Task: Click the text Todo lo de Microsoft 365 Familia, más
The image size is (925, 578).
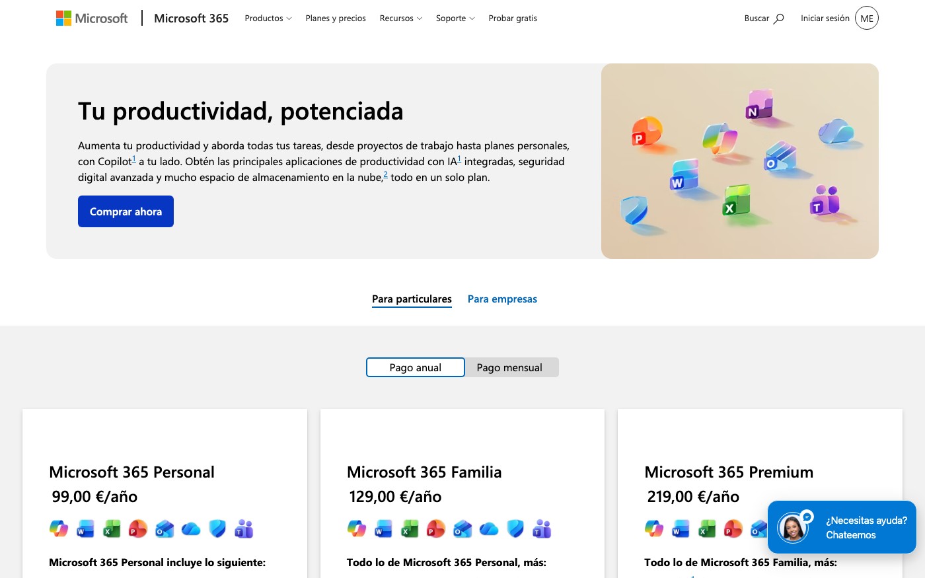Action: [741, 563]
